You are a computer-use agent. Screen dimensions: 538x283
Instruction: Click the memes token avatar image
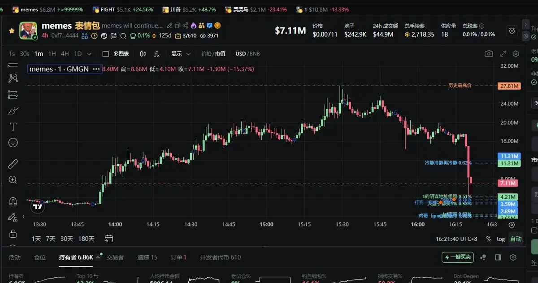click(28, 30)
